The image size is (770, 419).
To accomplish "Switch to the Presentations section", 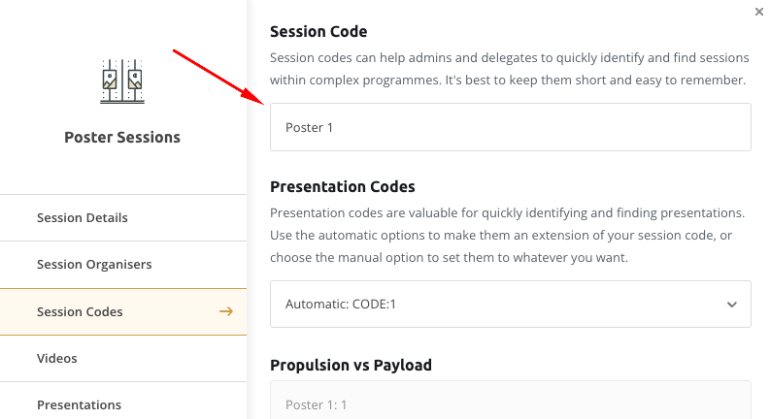I will coord(123,404).
